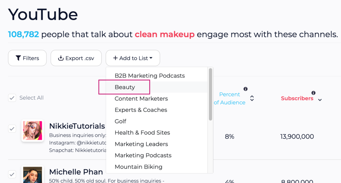
Task: Sort by Percent of Audience arrows
Action: (x=252, y=98)
